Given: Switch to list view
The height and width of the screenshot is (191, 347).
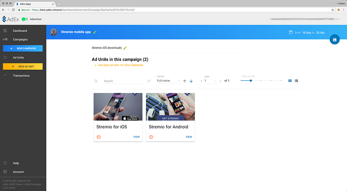Looking at the screenshot, I should tap(297, 81).
